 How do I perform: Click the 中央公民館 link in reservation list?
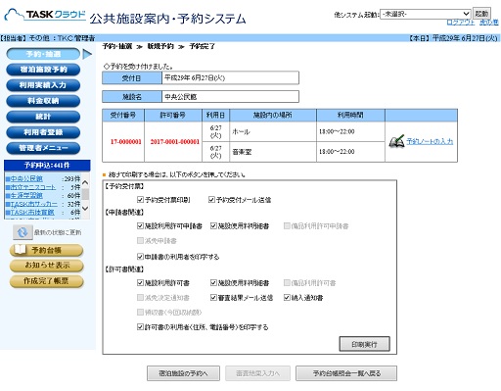pyautogui.click(x=26, y=178)
